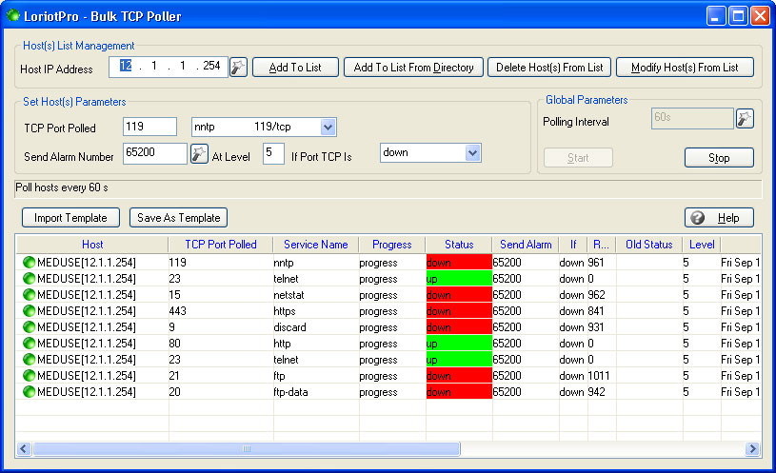
Task: Sort by Status column header
Action: pos(459,245)
